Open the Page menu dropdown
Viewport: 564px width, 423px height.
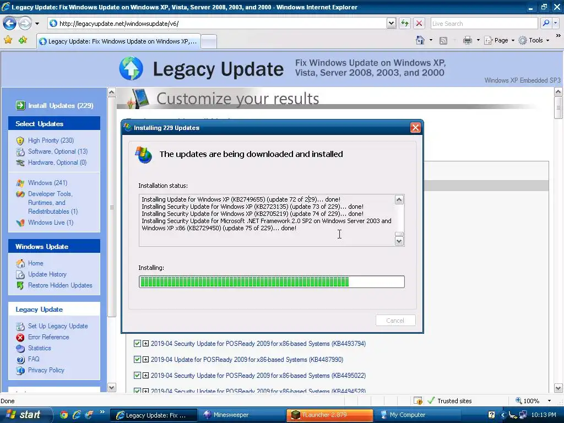tap(499, 40)
